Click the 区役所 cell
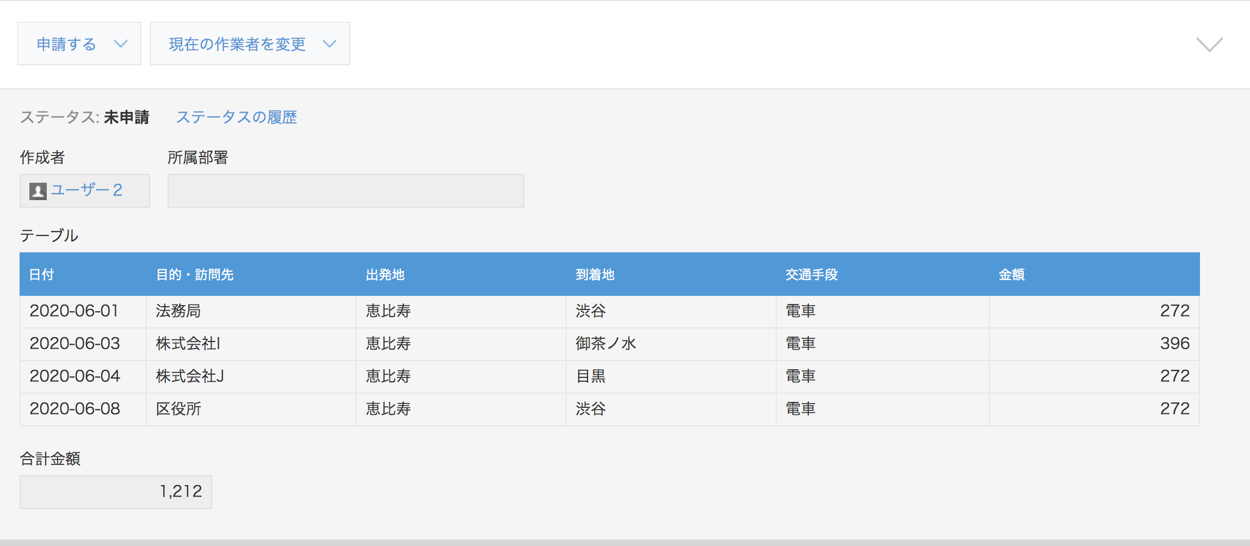Image resolution: width=1250 pixels, height=546 pixels. click(x=251, y=409)
